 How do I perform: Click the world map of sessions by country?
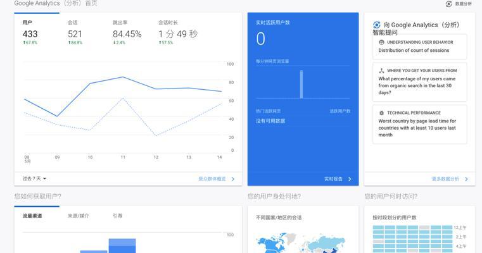click(x=301, y=242)
